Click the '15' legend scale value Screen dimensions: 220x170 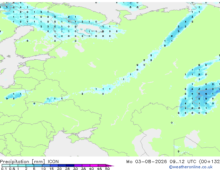tap(51, 169)
